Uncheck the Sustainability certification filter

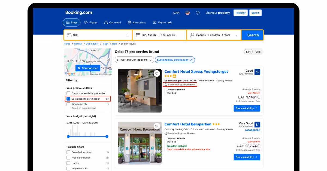[68, 99]
